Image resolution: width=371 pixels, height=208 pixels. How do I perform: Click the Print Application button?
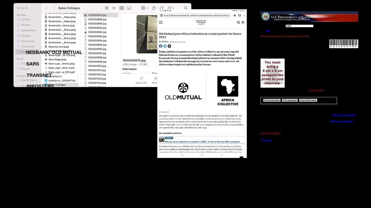tap(290, 100)
